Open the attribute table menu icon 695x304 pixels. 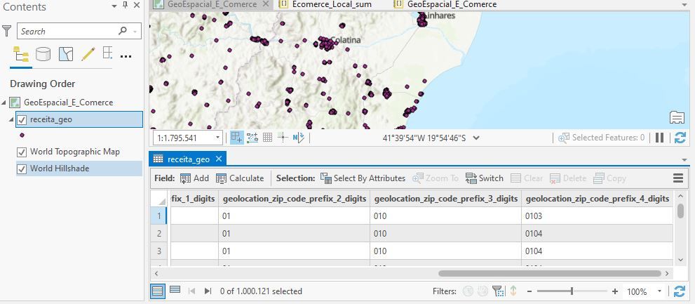point(678,178)
